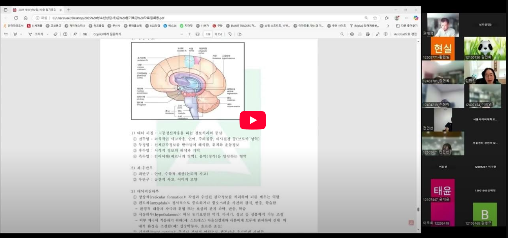Zoom out of the PDF page
Image resolution: width=508 pixels, height=238 pixels.
tap(181, 34)
